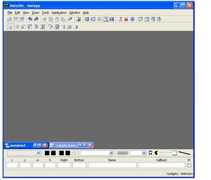This screenshot has width=211, height=180.
Task: Toggle the IS checkbox
Action: [189, 165]
